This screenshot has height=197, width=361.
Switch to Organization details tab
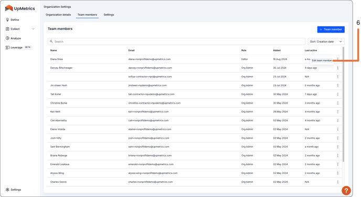pos(58,15)
